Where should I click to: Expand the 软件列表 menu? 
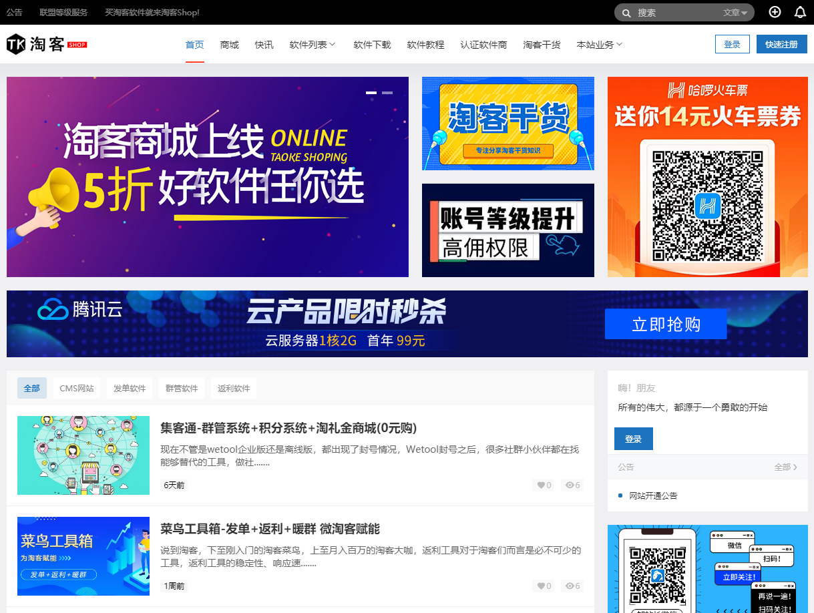pyautogui.click(x=313, y=45)
